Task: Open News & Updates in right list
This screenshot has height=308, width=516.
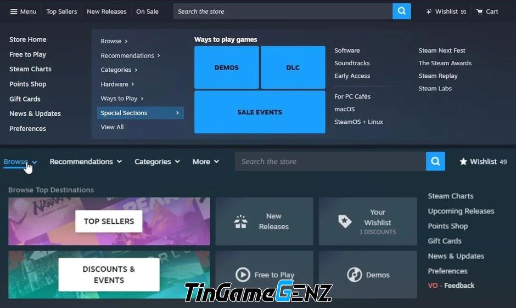Action: coord(456,256)
